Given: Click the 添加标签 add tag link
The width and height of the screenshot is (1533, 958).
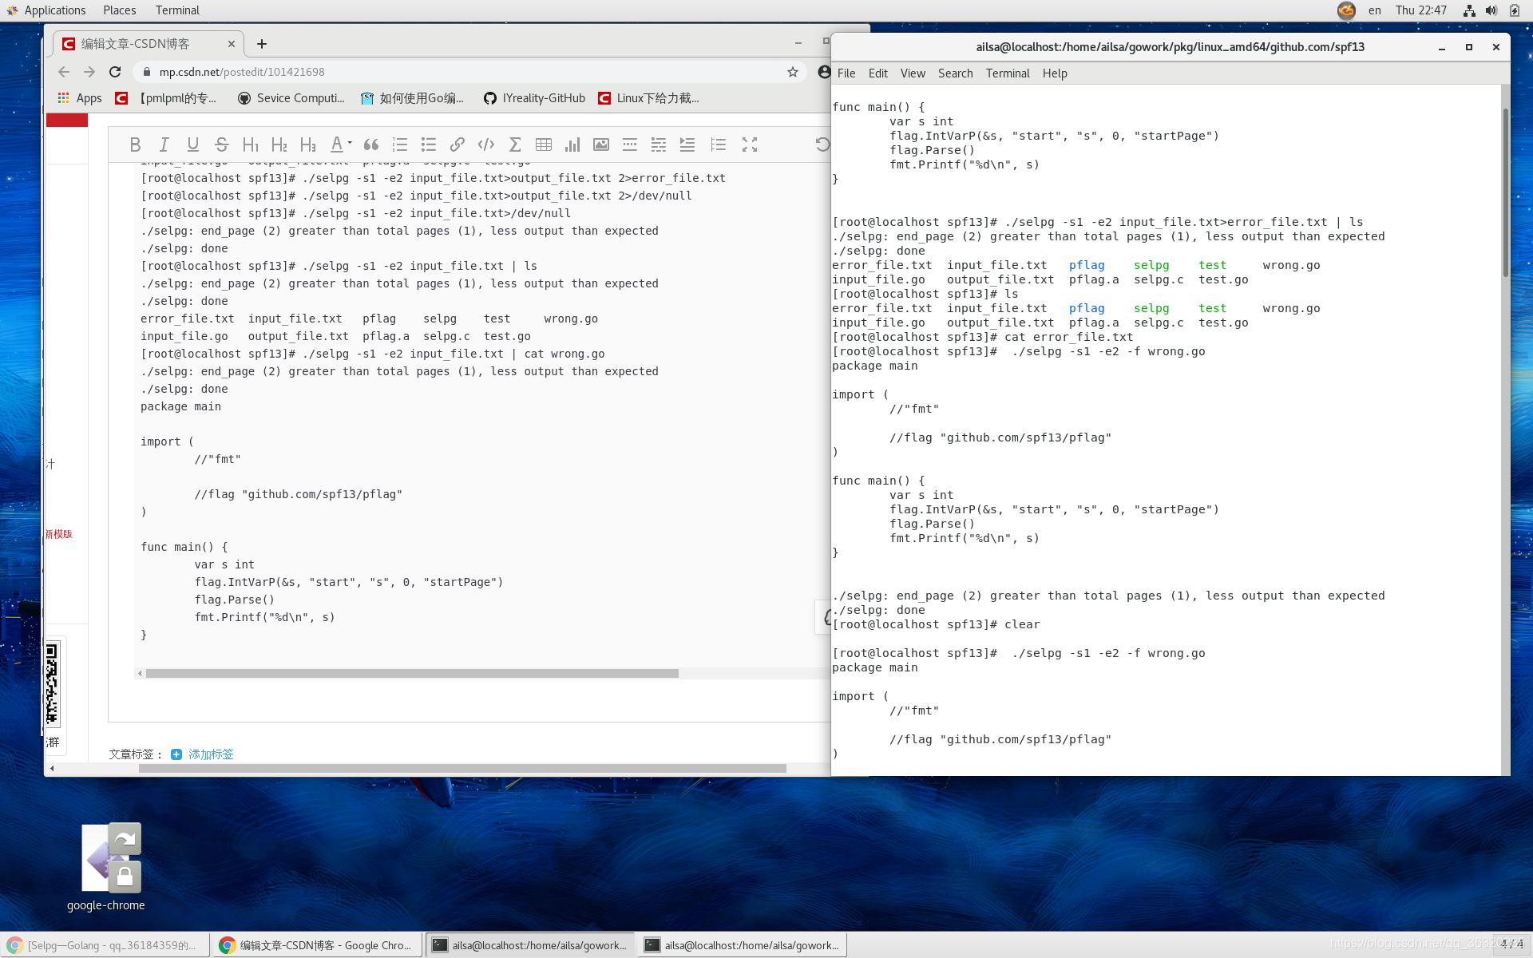Looking at the screenshot, I should click(x=210, y=754).
